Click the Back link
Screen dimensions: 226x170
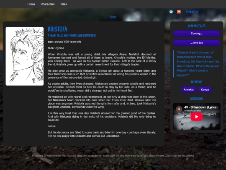click(x=113, y=17)
